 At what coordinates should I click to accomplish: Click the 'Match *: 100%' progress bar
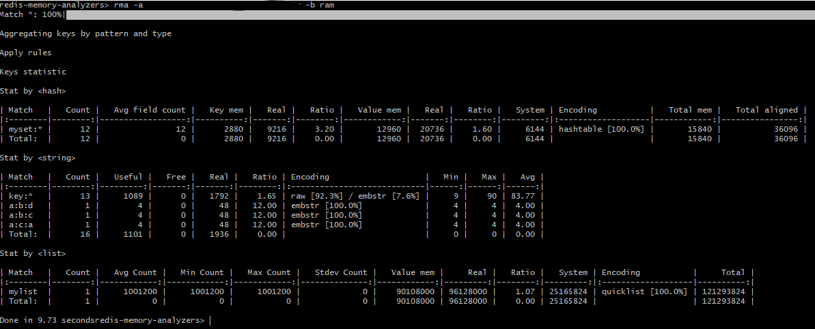[x=437, y=15]
